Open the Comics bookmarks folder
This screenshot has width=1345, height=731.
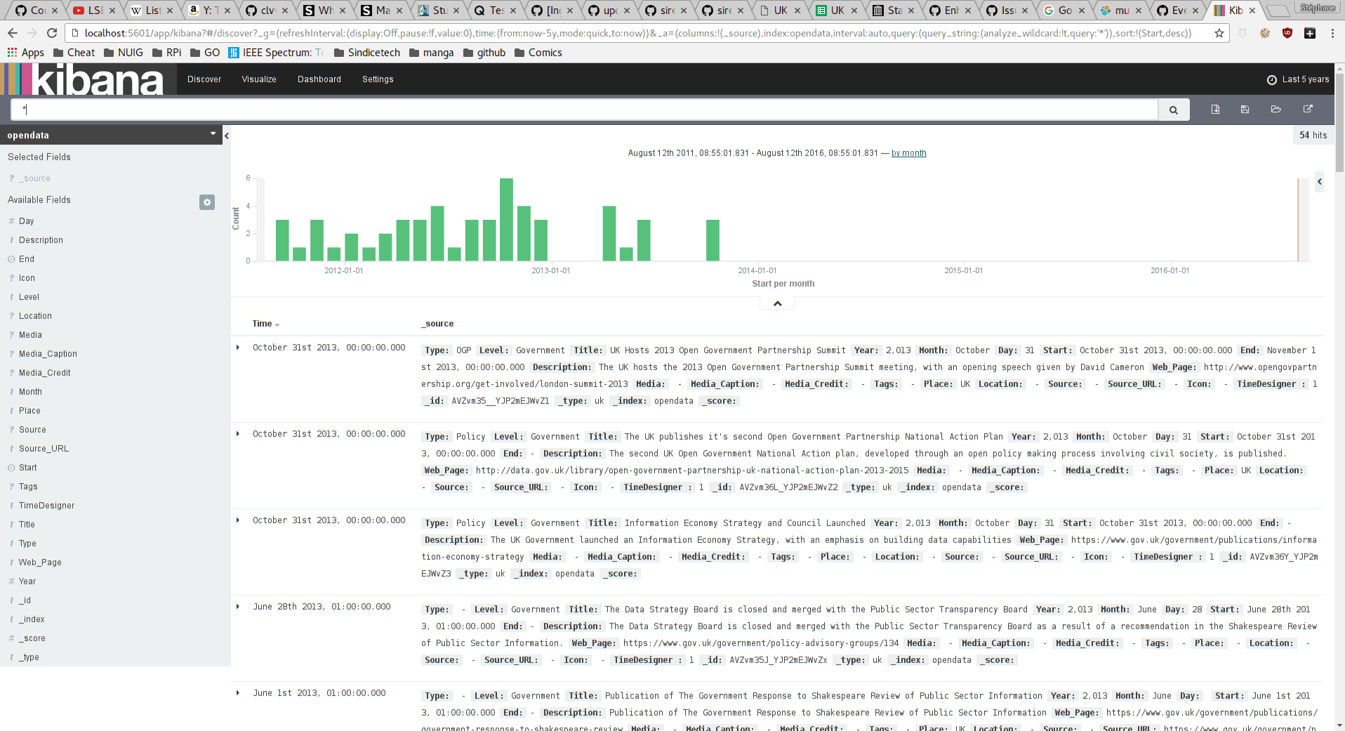click(x=538, y=53)
